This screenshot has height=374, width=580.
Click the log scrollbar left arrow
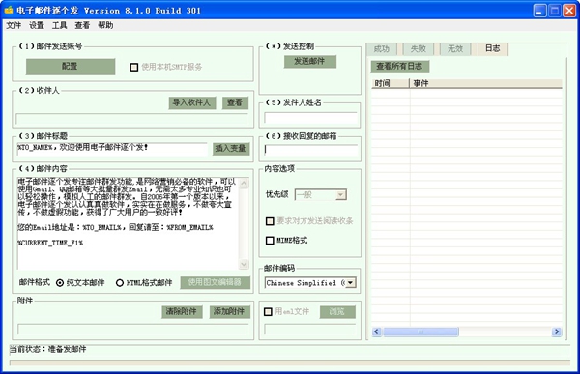point(377,331)
